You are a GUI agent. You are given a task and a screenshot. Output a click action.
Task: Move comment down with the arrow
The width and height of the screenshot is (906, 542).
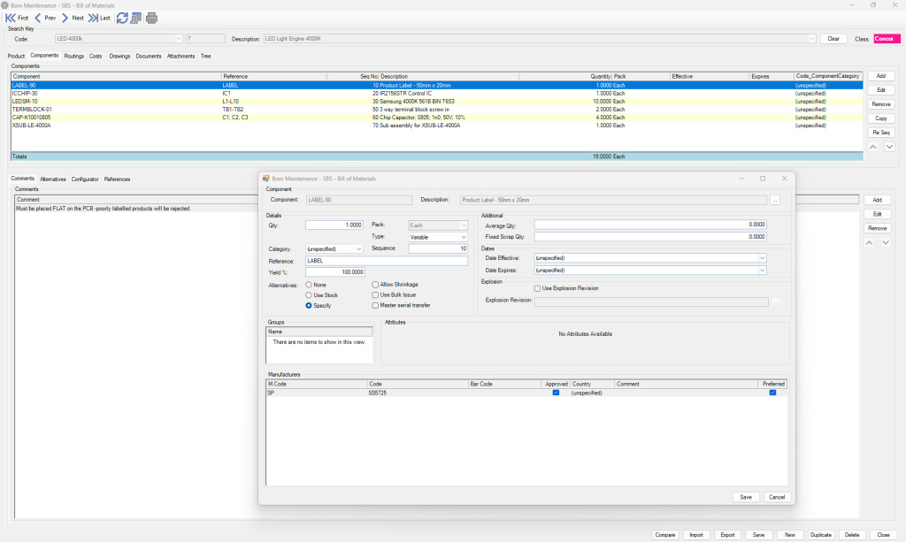point(886,242)
